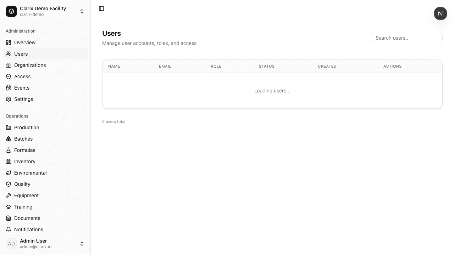
Task: Open the Access section
Action: point(45,76)
